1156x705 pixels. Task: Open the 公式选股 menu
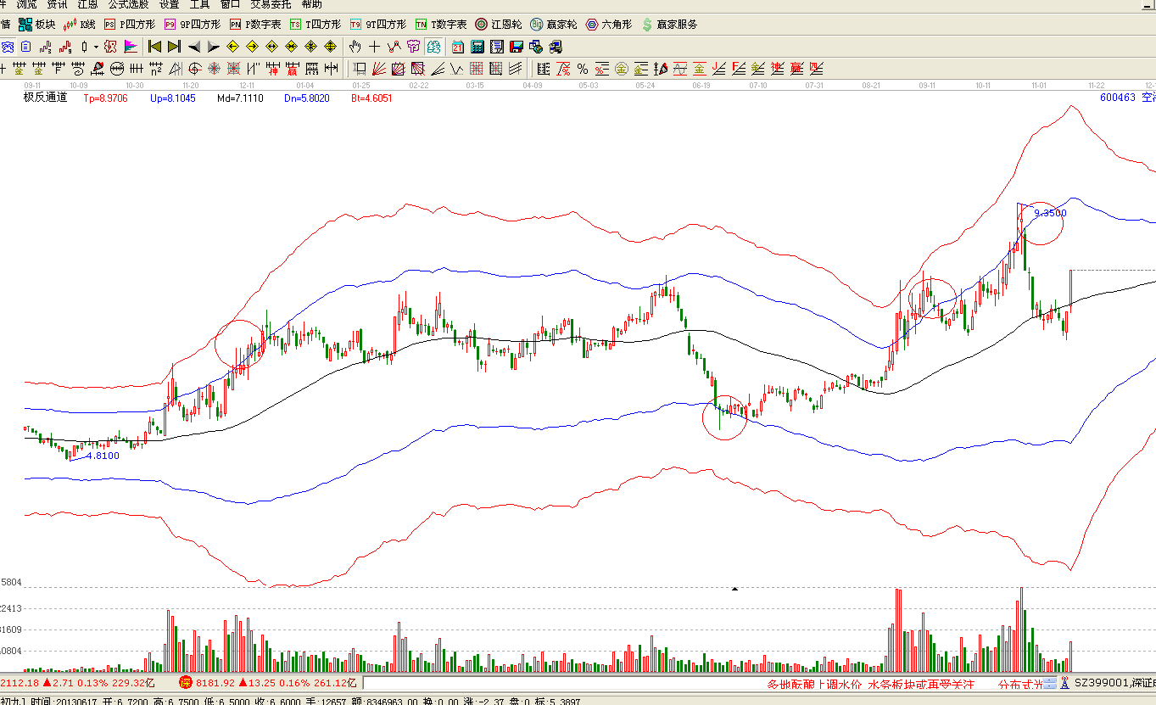point(128,4)
